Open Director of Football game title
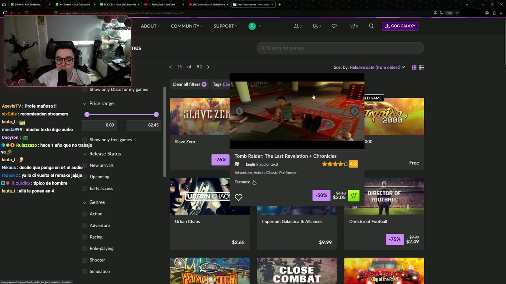Image resolution: width=506 pixels, height=284 pixels. click(368, 222)
